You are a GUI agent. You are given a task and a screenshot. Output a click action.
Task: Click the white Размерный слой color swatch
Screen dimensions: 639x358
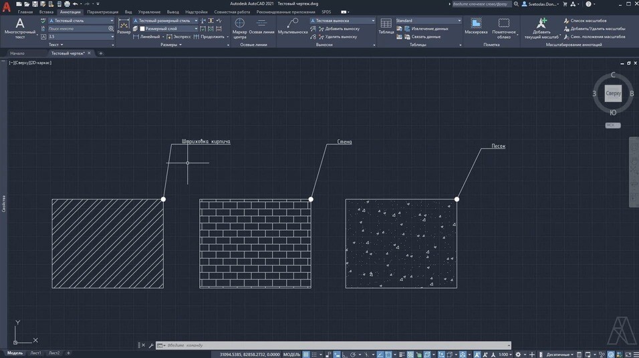(142, 29)
